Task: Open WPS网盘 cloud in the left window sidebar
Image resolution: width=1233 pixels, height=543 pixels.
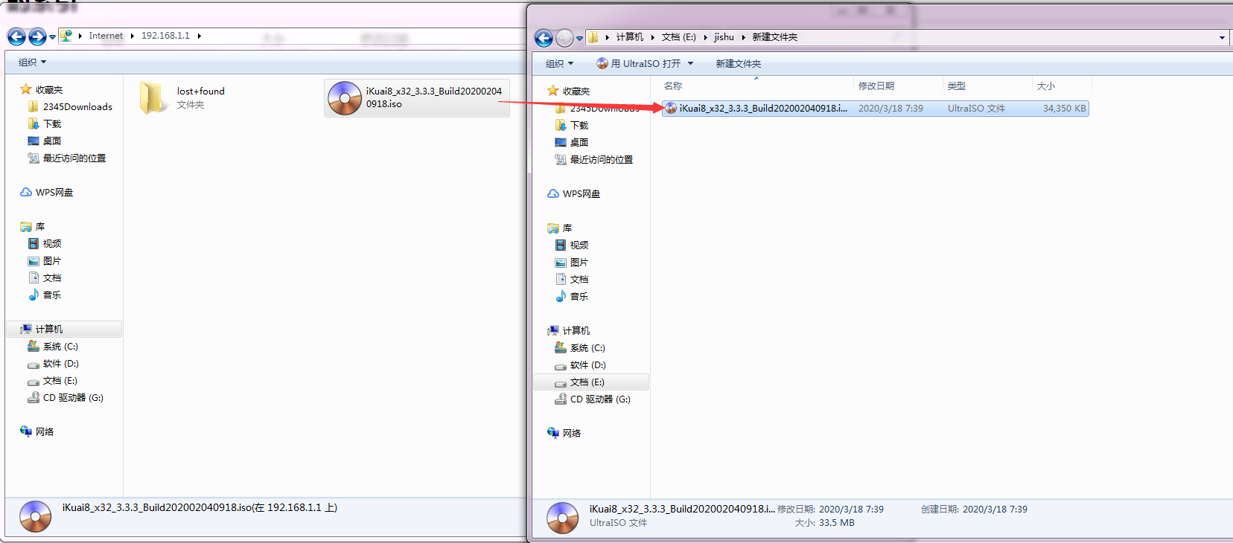Action: [x=46, y=192]
